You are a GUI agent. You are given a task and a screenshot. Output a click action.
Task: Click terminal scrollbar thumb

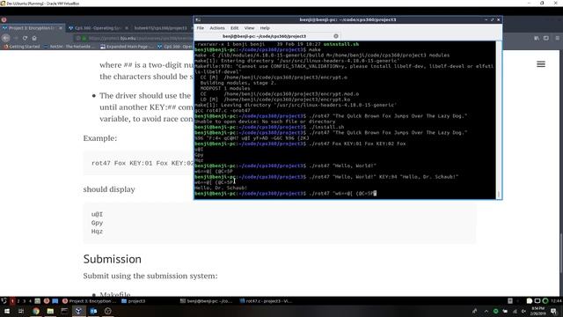point(499,194)
